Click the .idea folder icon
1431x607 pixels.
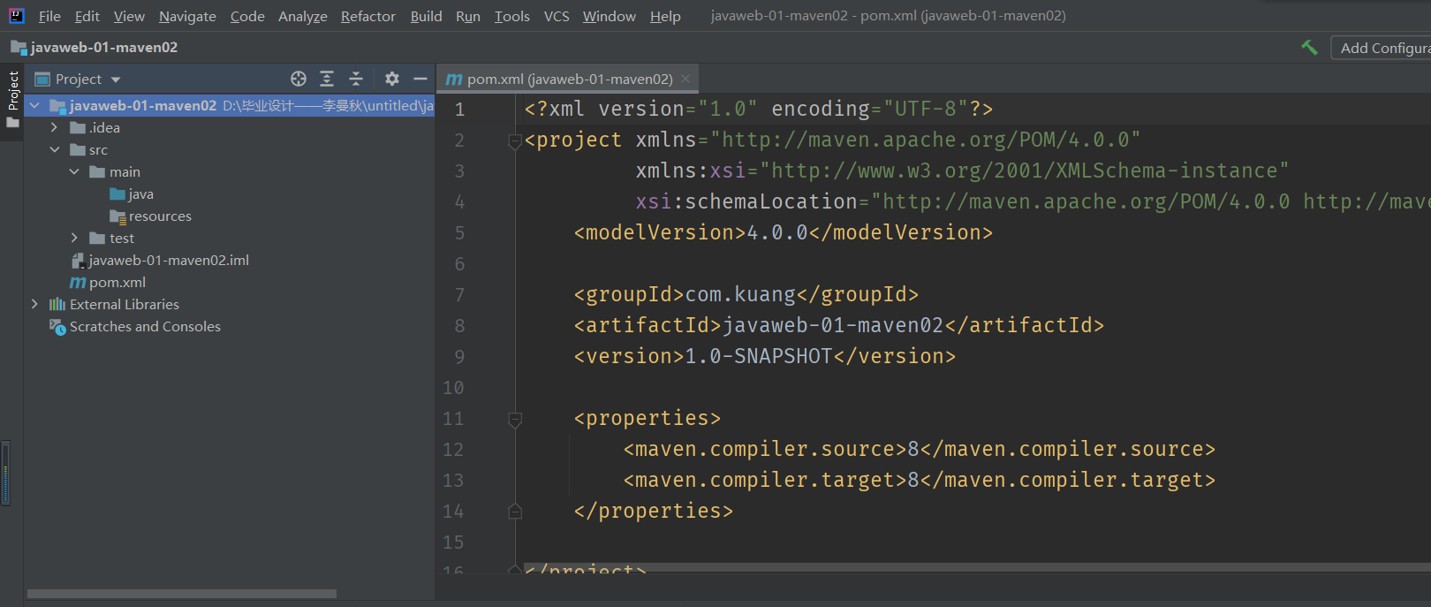[x=78, y=127]
